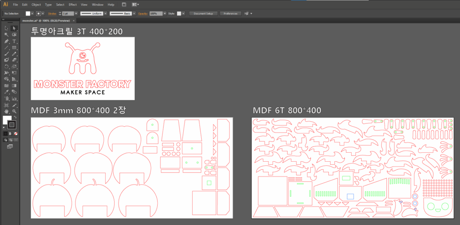Select the Mesh tool
This screenshot has height=225, width=460.
(6, 86)
